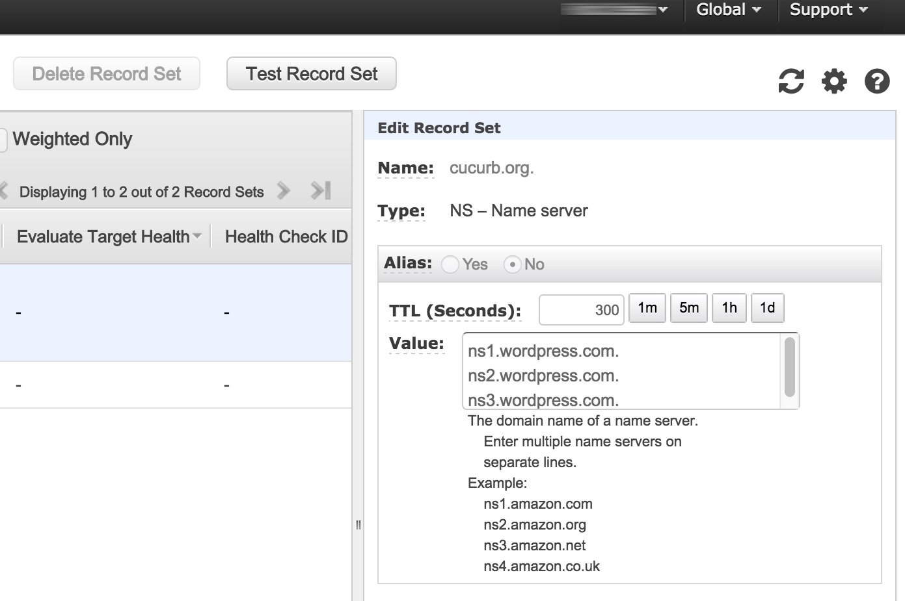Viewport: 905px width, 601px height.
Task: Open the Global region dropdown
Action: 728,10
